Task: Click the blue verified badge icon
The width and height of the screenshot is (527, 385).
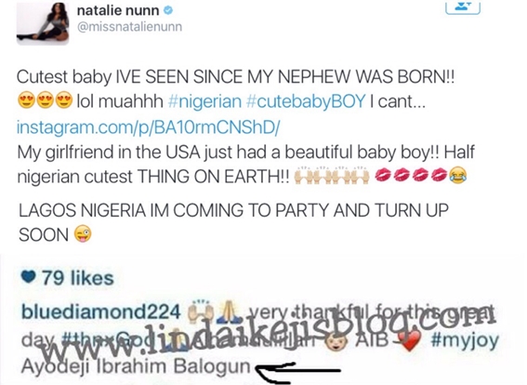Action: tap(168, 11)
